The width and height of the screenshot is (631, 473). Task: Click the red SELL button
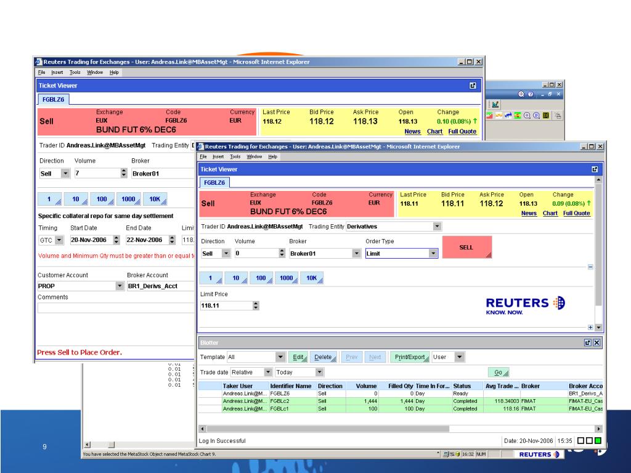pos(467,248)
